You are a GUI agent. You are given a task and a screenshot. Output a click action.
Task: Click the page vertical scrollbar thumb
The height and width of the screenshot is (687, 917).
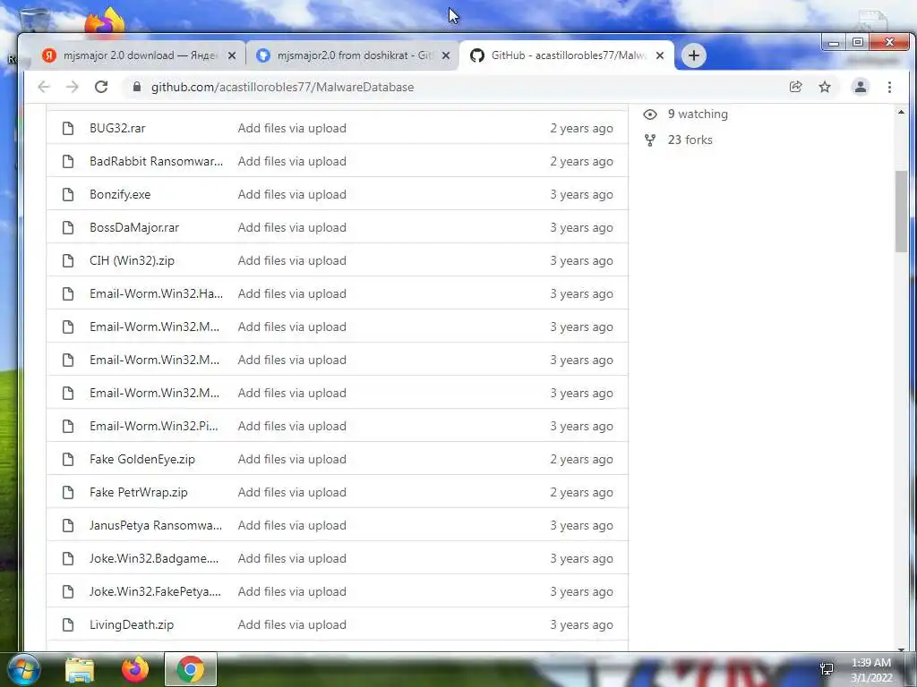pos(901,211)
